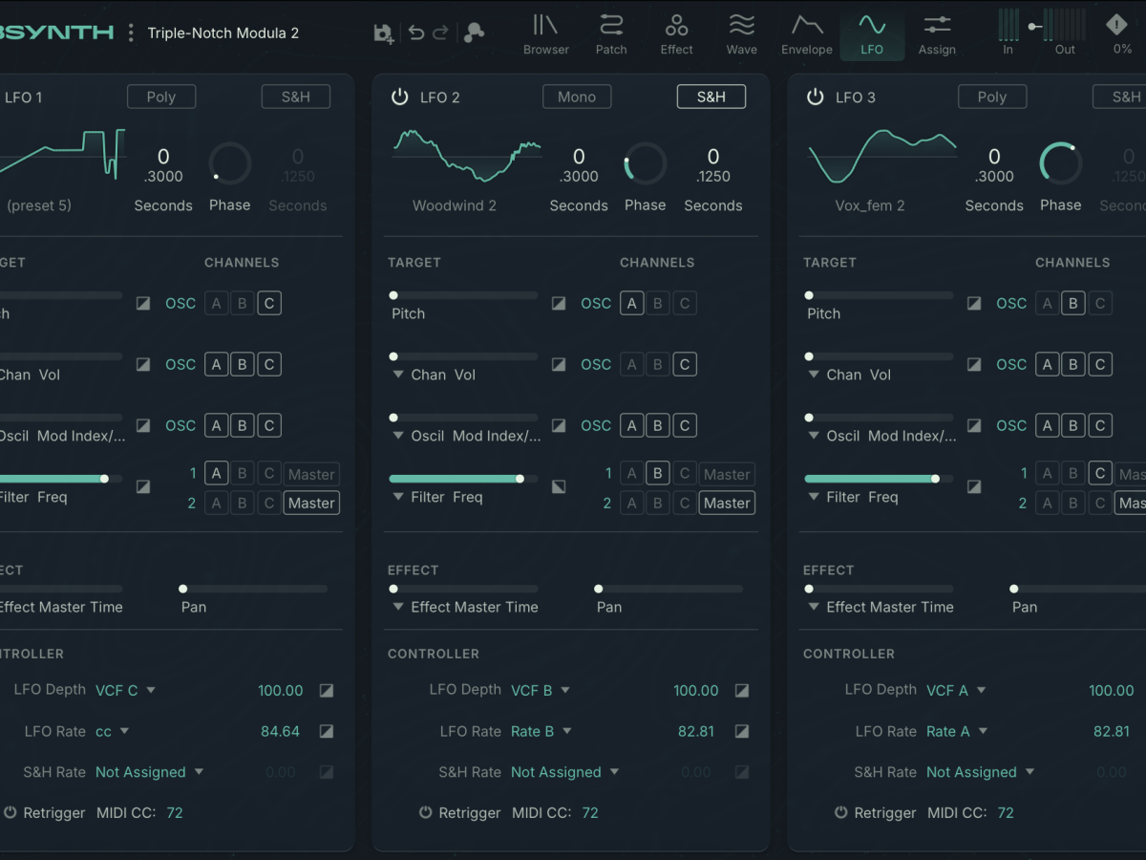Screen dimensions: 1146x860
Task: Click the LFO 2 Filter Freq slider handle
Action: (x=520, y=479)
